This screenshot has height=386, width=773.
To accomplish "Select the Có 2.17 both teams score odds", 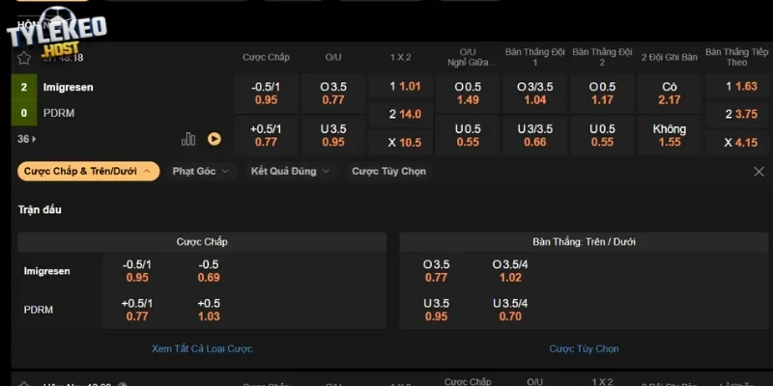I will [x=669, y=93].
